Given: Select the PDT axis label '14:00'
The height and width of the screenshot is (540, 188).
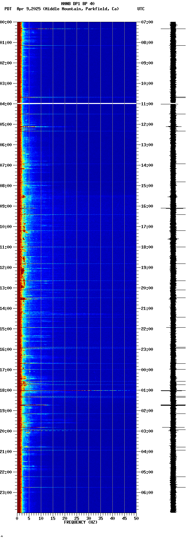Looking at the screenshot, I should tap(6, 309).
